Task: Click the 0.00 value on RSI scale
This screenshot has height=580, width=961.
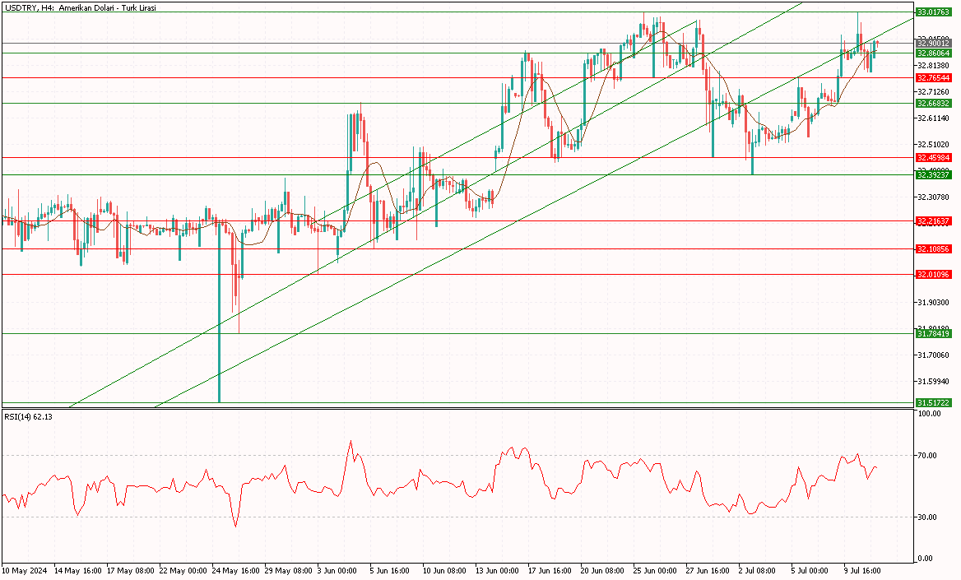Action: tap(926, 559)
